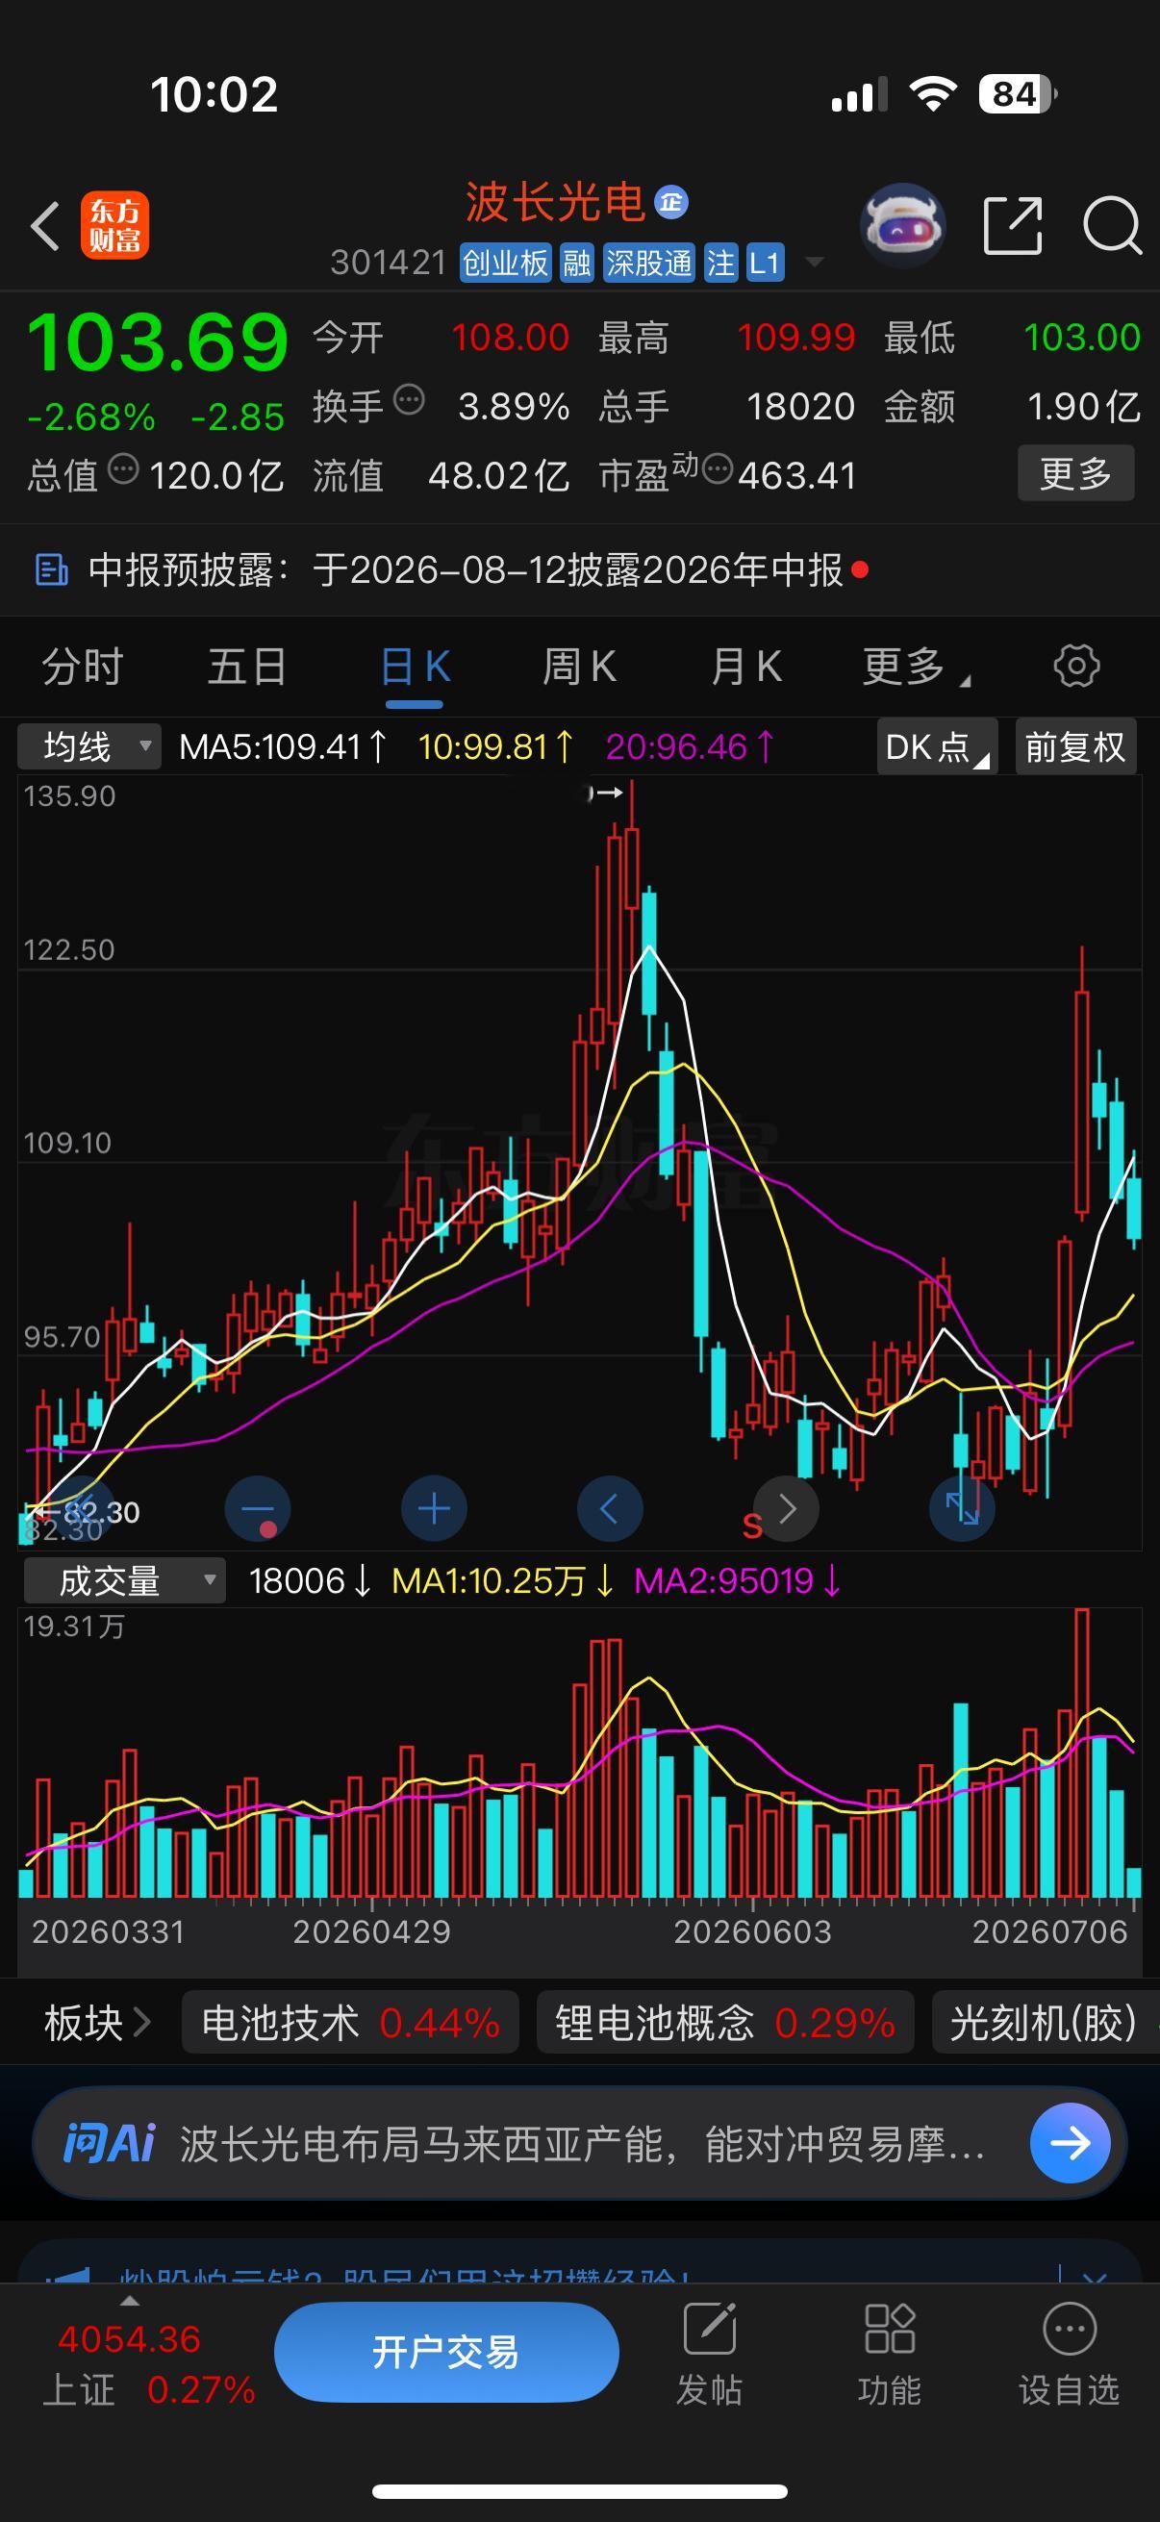1160x2522 pixels.
Task: Tap the share export icon
Action: coord(1012,225)
